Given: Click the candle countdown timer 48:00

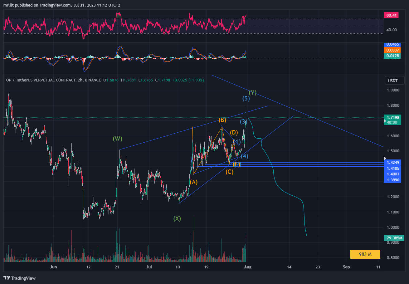Looking at the screenshot, I should [392, 122].
